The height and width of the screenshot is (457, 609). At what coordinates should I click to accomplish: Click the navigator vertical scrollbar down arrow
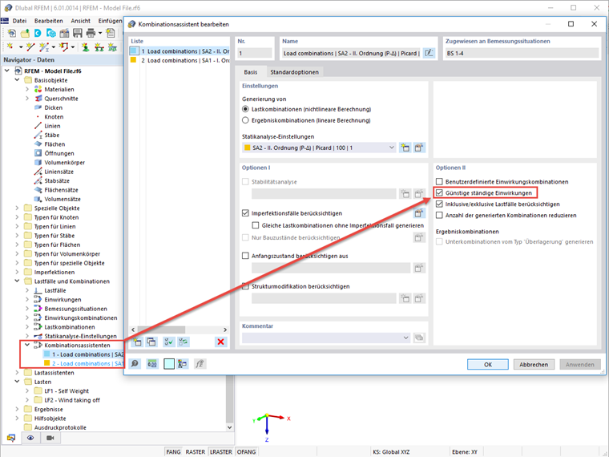point(230,427)
